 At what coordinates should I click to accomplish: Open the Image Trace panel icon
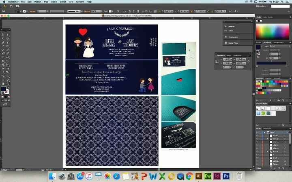(x=226, y=43)
